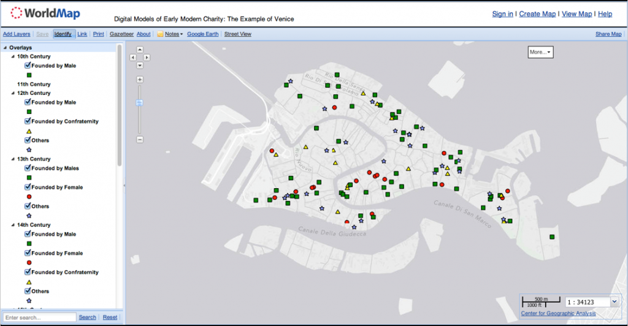Viewport: 628px width, 326px height.
Task: Open the map scale dropdown arrow
Action: coord(614,302)
